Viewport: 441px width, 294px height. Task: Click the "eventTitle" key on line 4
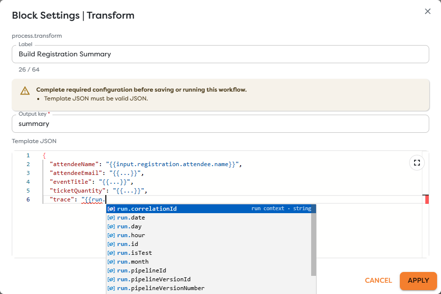coord(71,182)
